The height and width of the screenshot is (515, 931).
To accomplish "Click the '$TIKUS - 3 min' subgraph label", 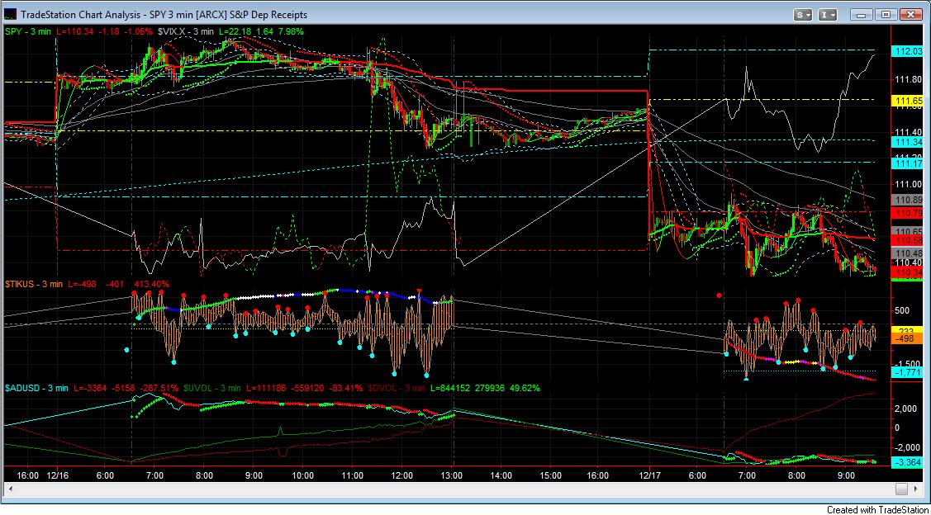I will point(34,284).
